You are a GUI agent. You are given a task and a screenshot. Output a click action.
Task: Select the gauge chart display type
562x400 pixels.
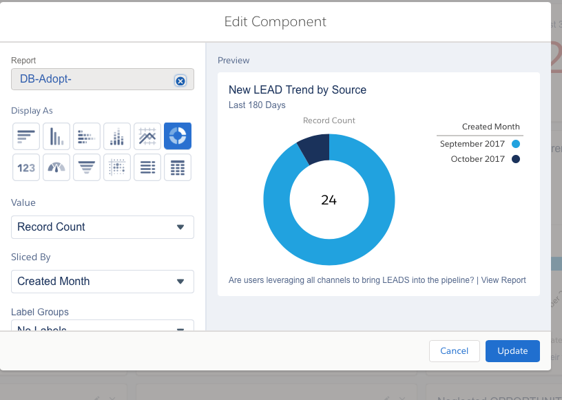click(56, 167)
